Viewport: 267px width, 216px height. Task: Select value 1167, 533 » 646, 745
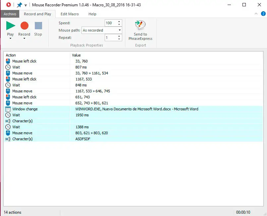tap(93, 91)
